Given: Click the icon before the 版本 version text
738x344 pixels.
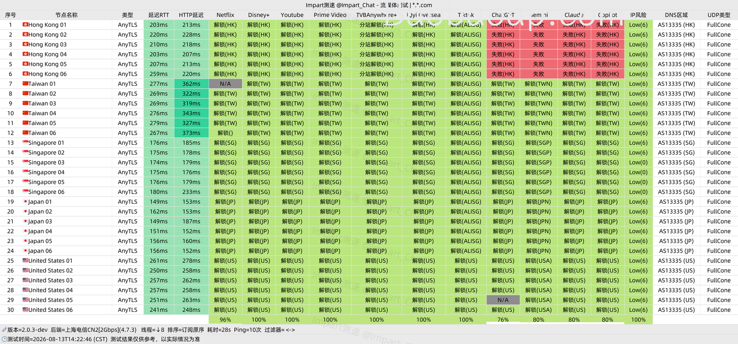Looking at the screenshot, I should coord(4,330).
